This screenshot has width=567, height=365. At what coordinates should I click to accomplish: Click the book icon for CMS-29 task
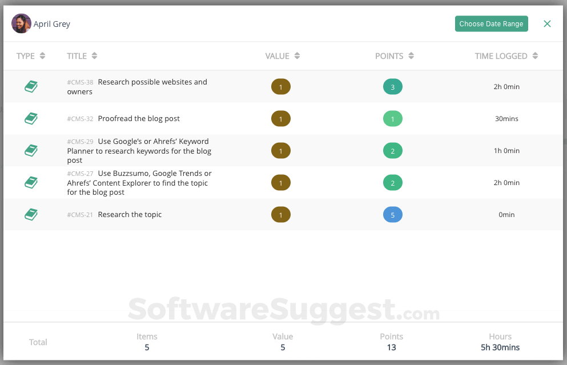(31, 151)
